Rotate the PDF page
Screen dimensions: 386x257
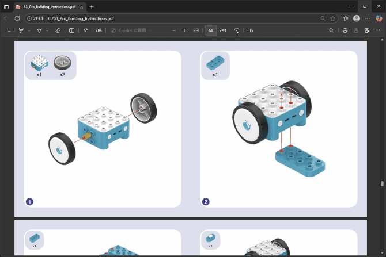(x=237, y=30)
